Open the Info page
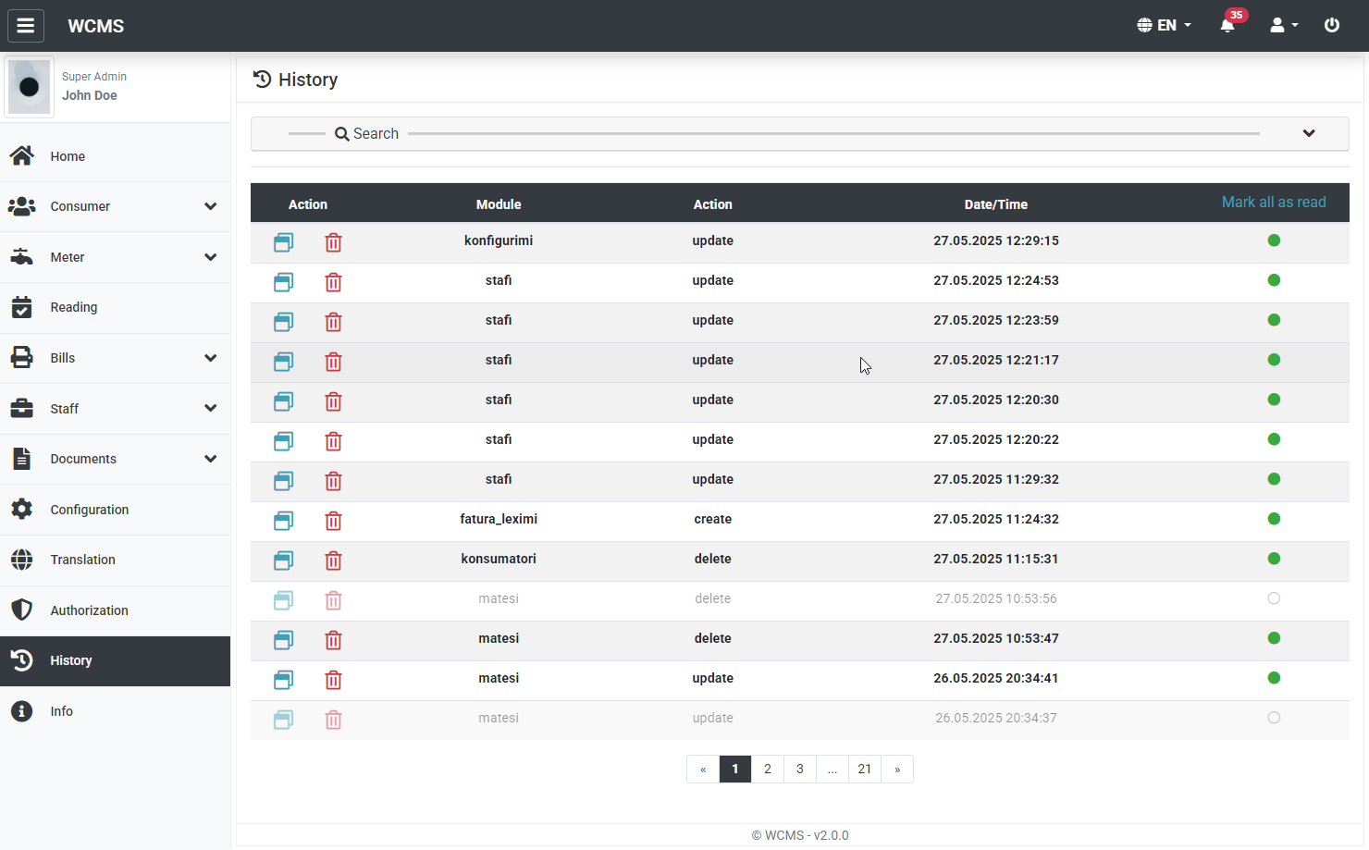 point(115,711)
